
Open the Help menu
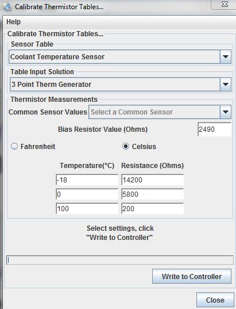[x=13, y=22]
